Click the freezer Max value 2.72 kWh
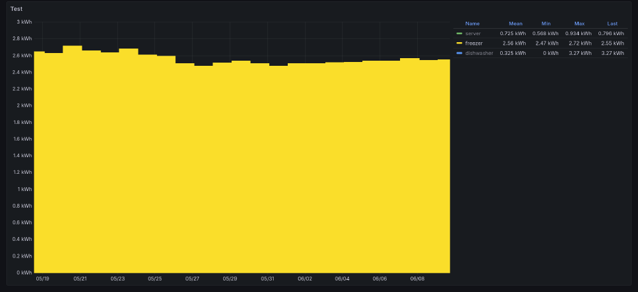The width and height of the screenshot is (638, 292). [578, 43]
